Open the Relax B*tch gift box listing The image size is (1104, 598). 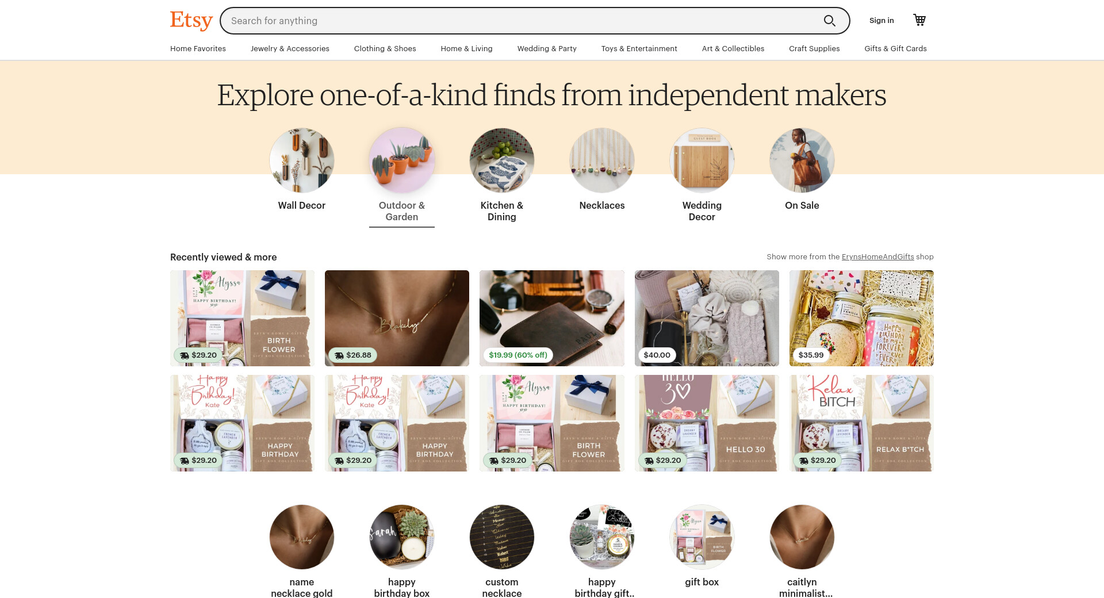click(x=861, y=423)
